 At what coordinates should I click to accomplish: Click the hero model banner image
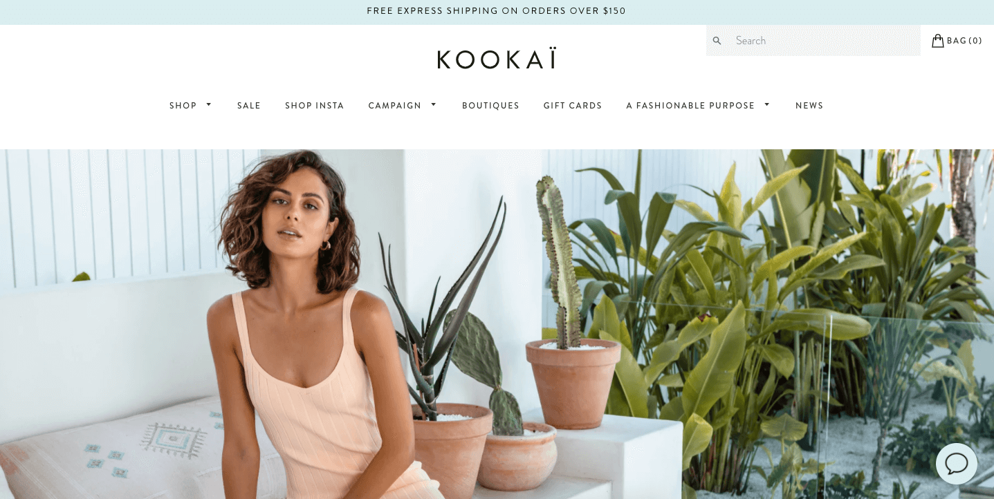coord(497,324)
